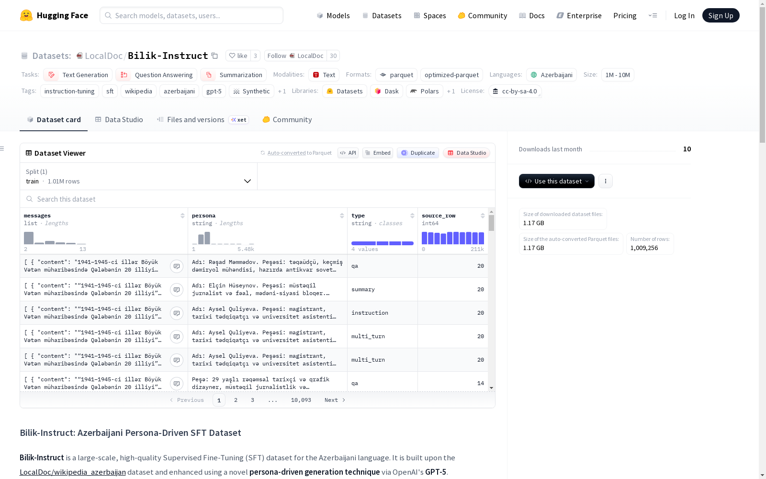Viewport: 766px width, 479px height.
Task: Open the navigation overflow menu icon
Action: (653, 15)
